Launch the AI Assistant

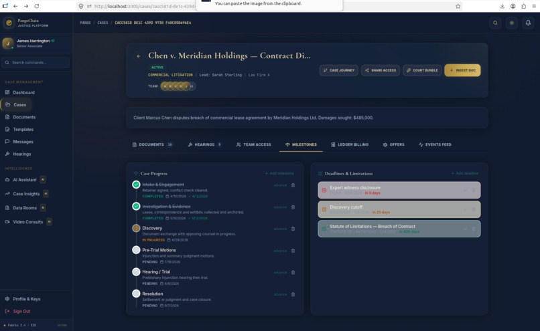point(25,180)
